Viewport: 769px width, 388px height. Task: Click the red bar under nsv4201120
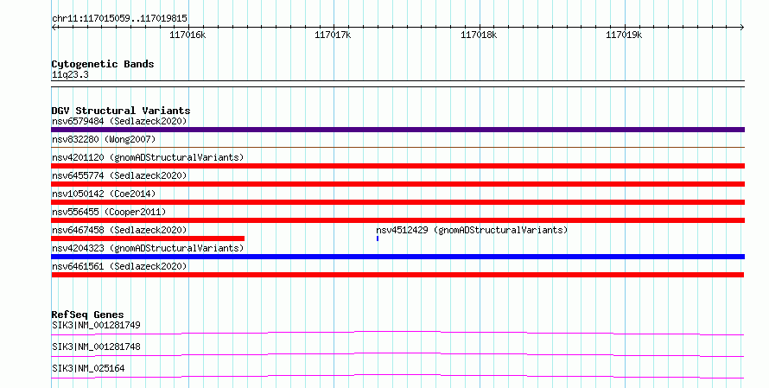pyautogui.click(x=397, y=166)
